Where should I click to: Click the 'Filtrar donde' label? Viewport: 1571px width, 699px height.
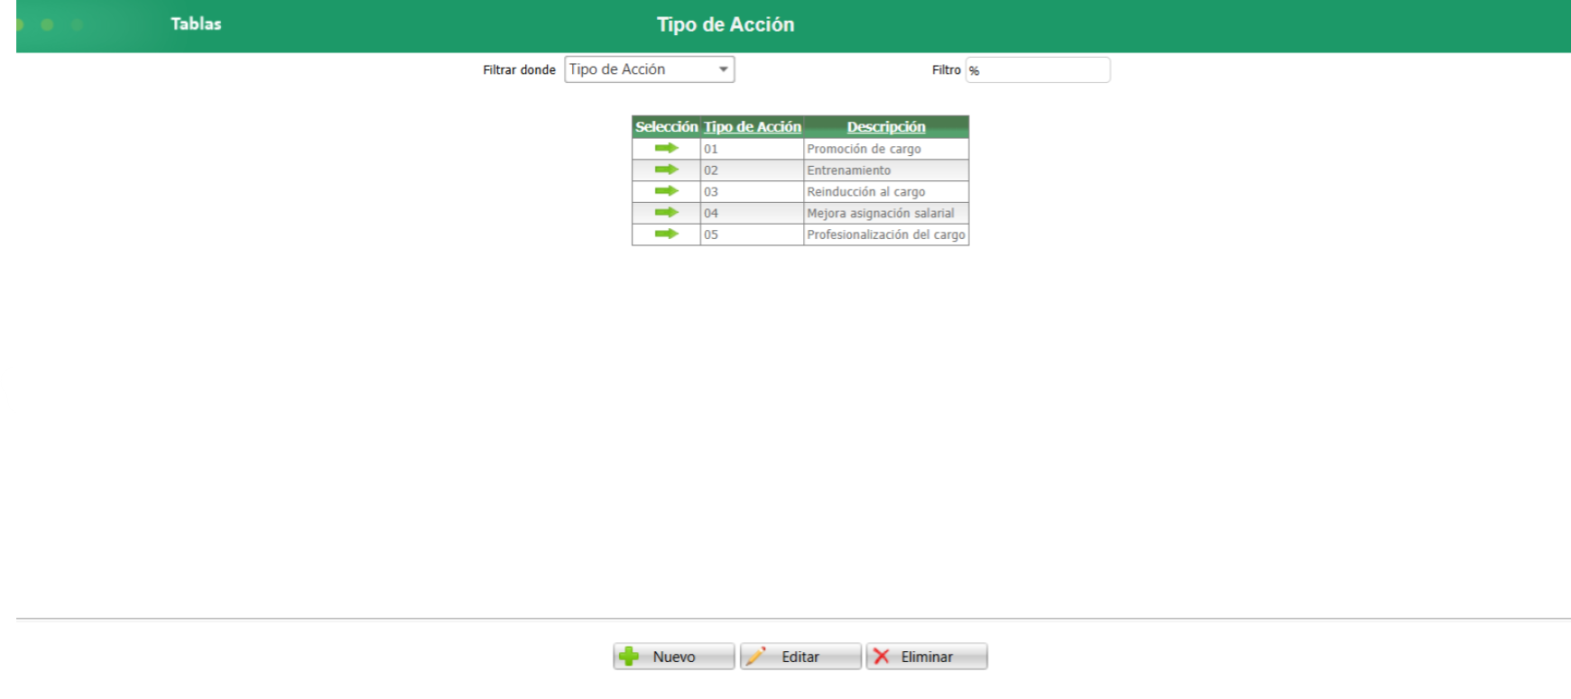[x=519, y=69]
